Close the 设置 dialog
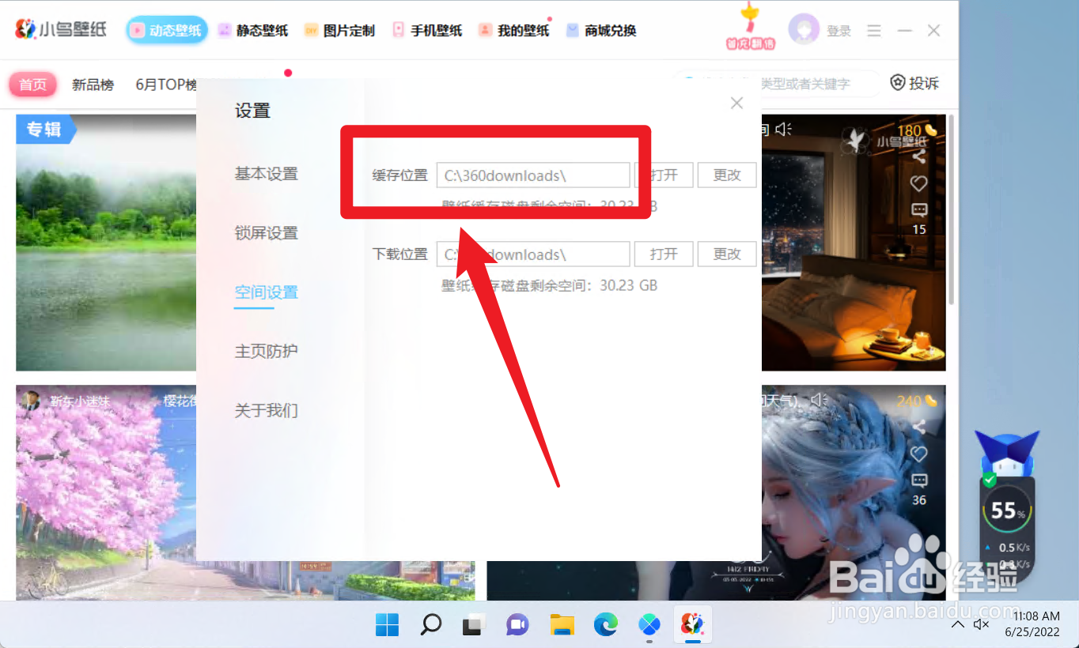Image resolution: width=1079 pixels, height=648 pixels. tap(736, 103)
